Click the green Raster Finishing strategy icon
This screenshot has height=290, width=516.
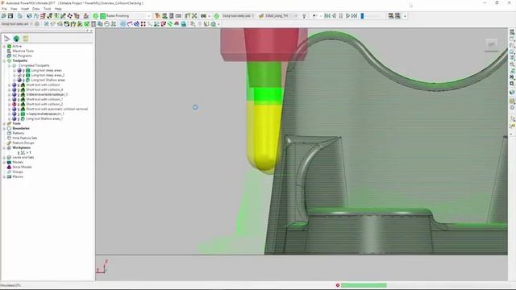102,16
